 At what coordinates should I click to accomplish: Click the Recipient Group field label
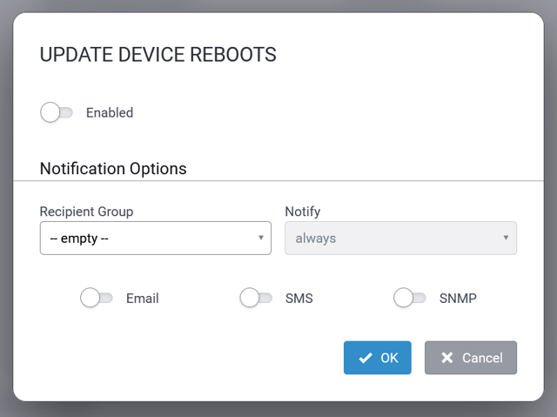pyautogui.click(x=86, y=211)
